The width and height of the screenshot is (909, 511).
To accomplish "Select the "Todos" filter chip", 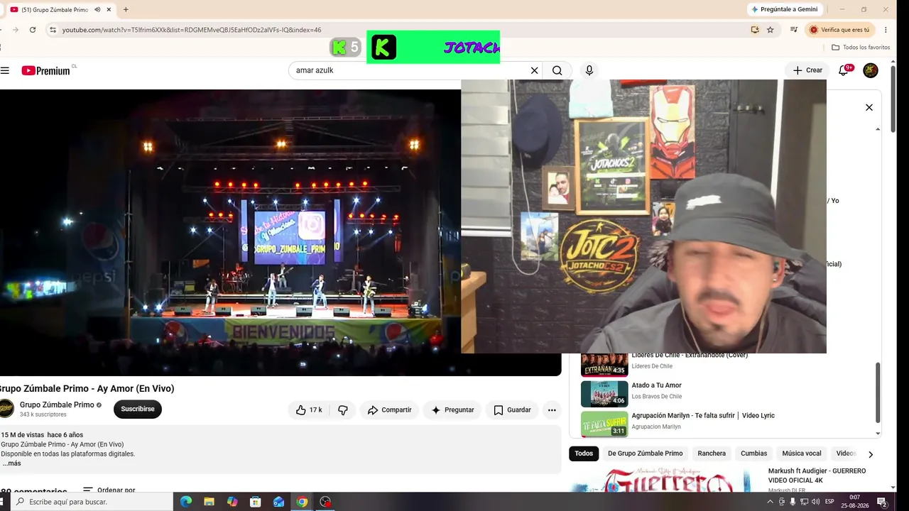I will click(x=584, y=454).
